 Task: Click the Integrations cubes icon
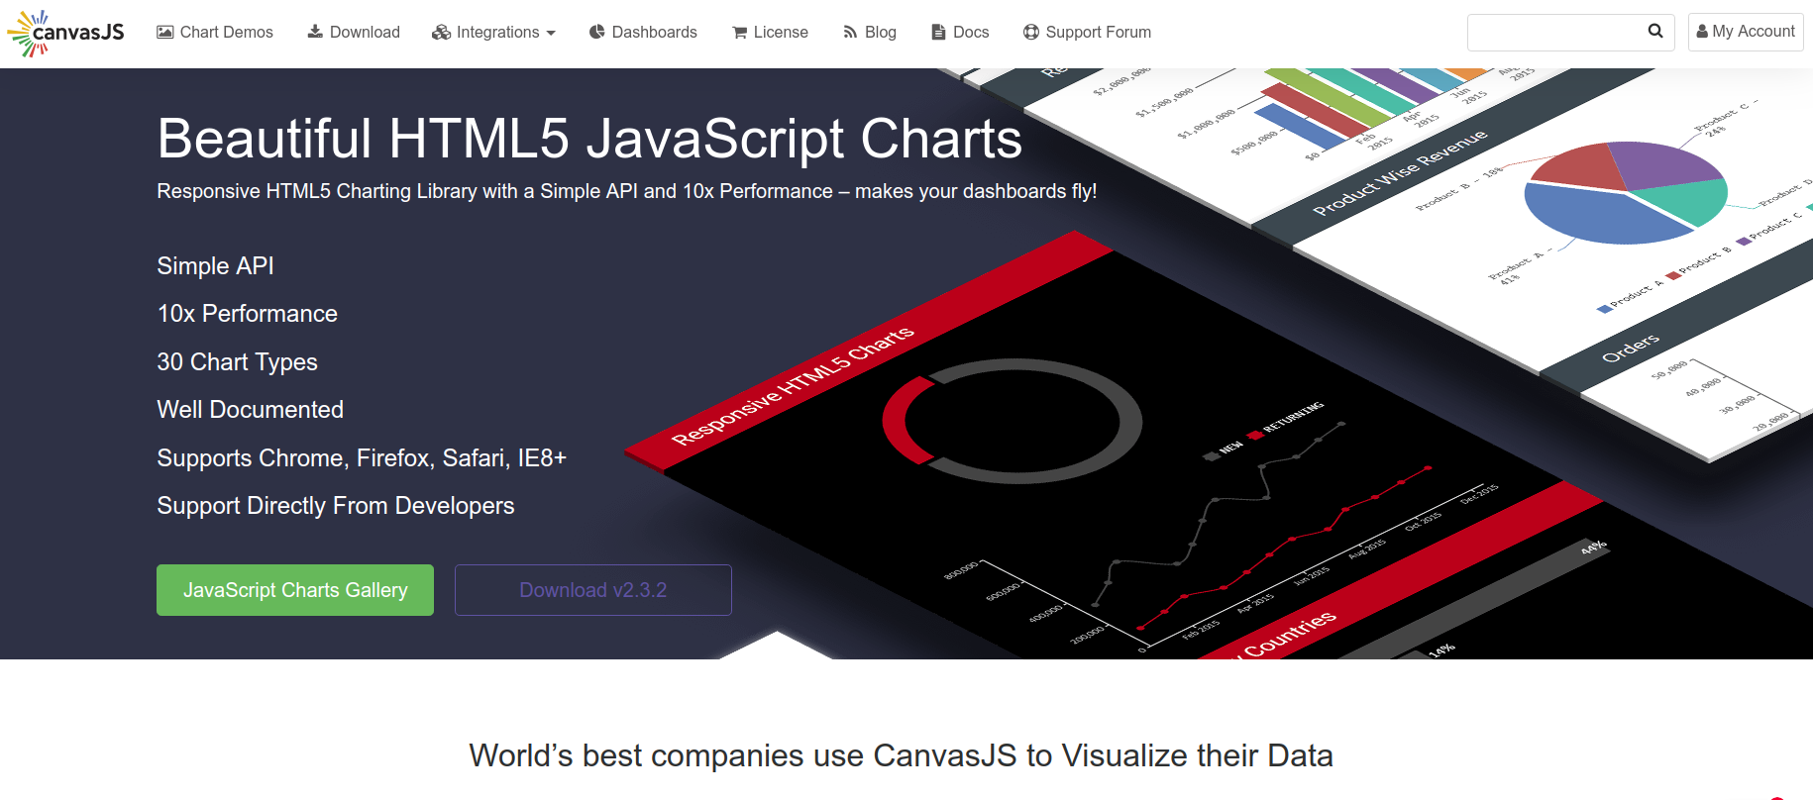pyautogui.click(x=441, y=33)
